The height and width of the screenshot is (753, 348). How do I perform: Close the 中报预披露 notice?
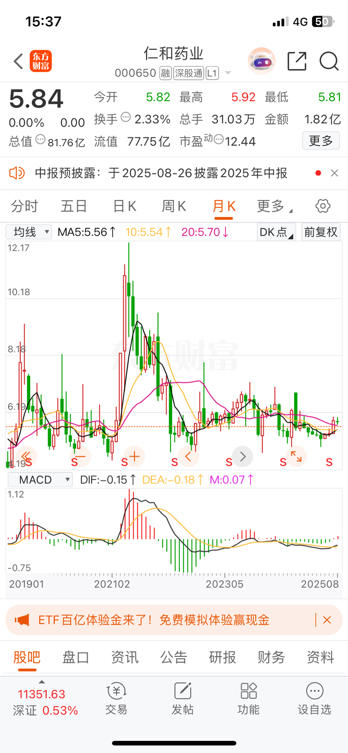tap(334, 173)
